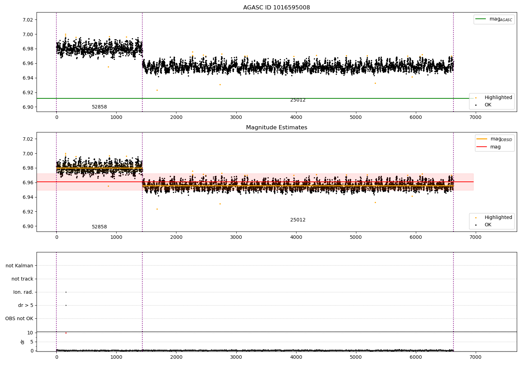The width and height of the screenshot is (522, 365).
Task: Click the red triangle marker in dr panel
Action: click(x=66, y=333)
